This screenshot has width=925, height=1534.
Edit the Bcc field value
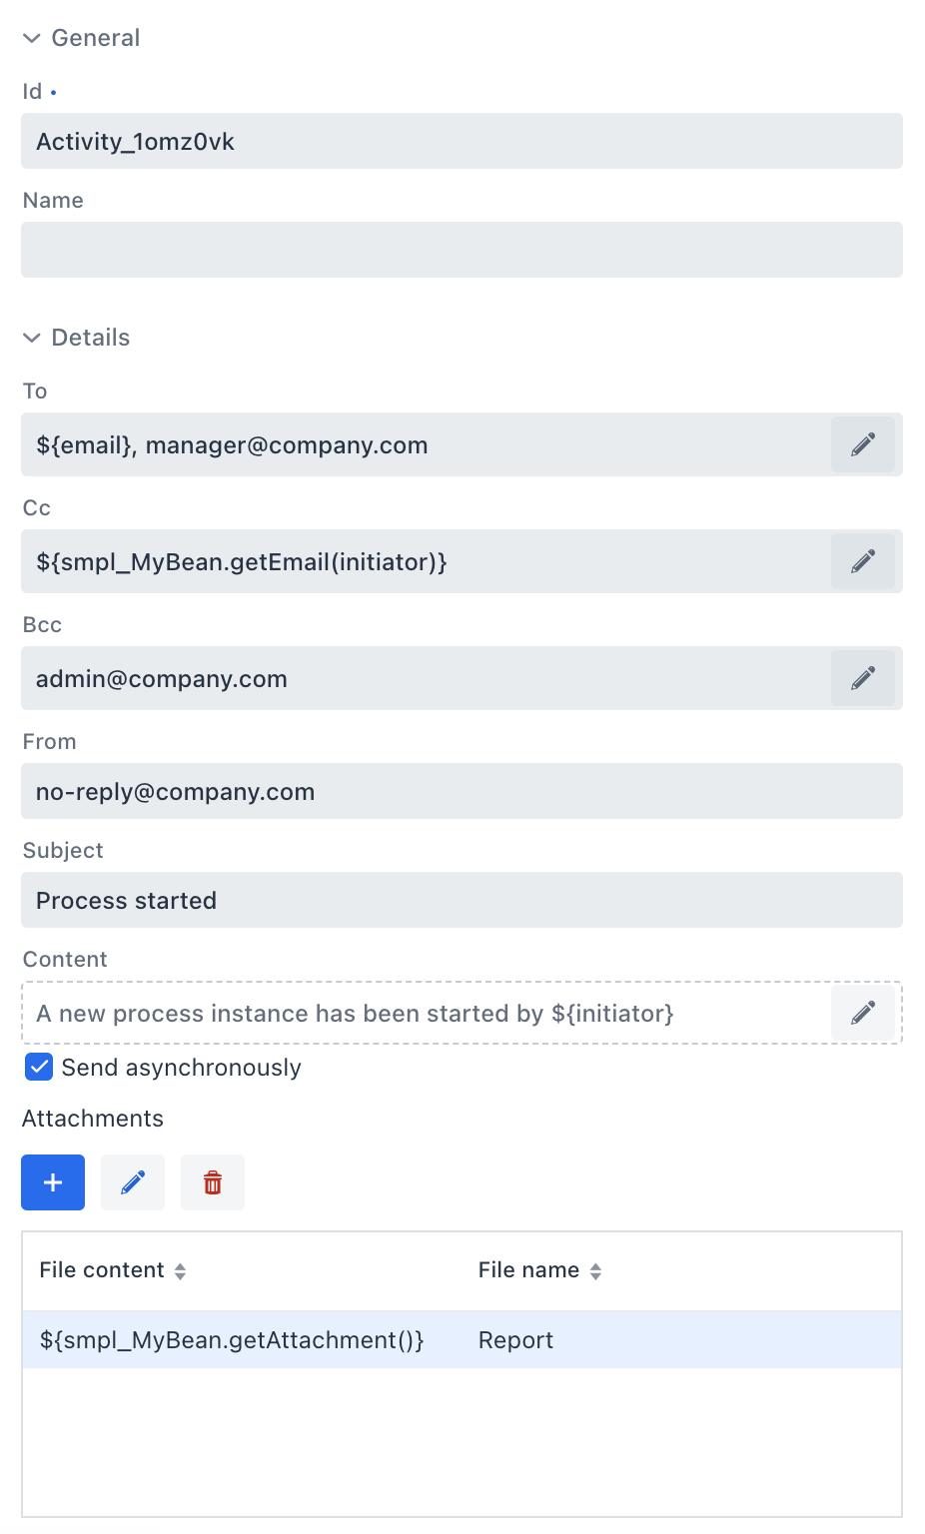[863, 678]
